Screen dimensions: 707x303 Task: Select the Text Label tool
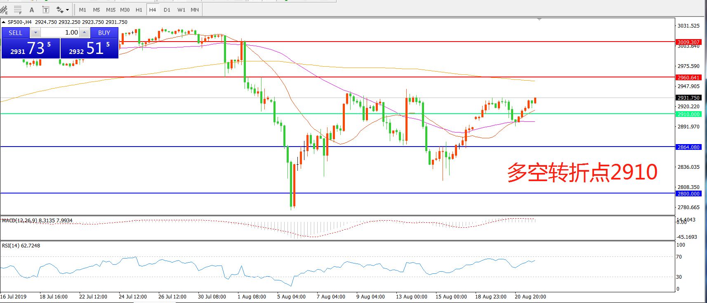(46, 10)
